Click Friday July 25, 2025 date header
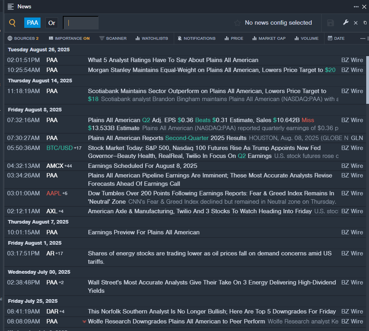 point(33,301)
